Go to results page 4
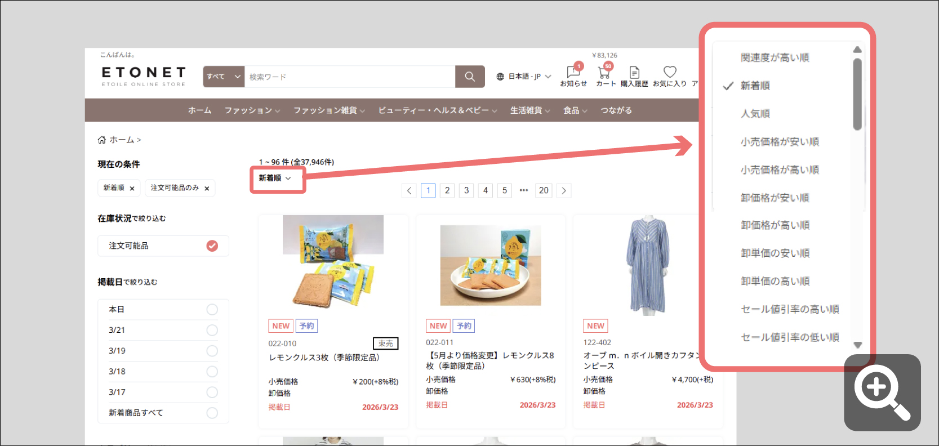 click(486, 190)
